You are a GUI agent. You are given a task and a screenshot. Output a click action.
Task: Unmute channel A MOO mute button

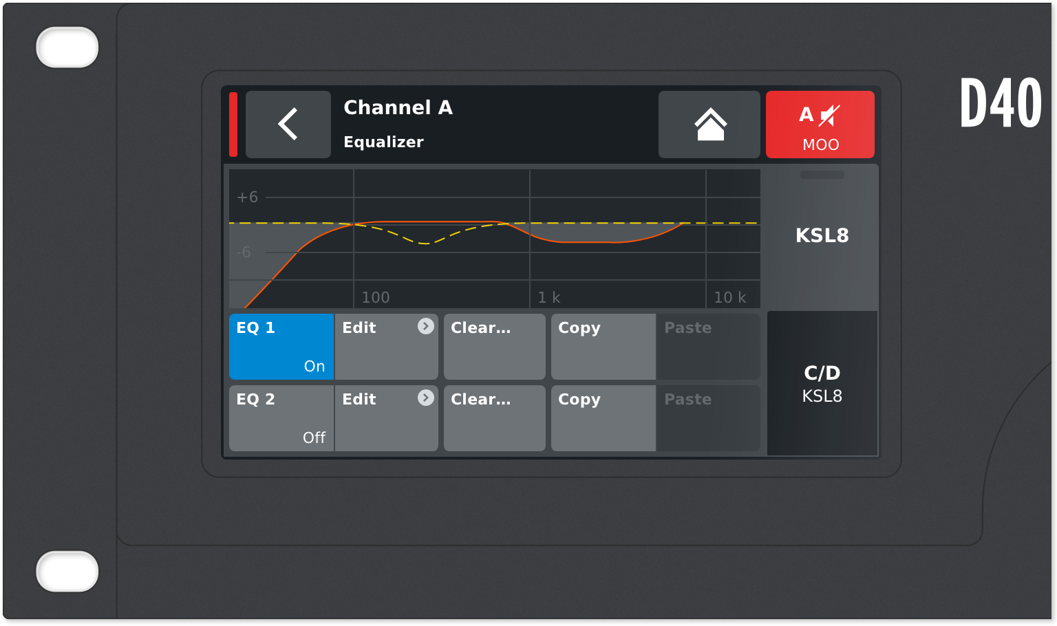point(820,125)
